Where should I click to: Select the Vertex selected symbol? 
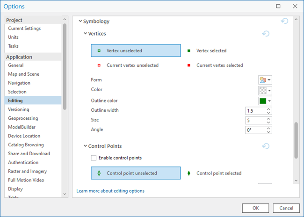(x=211, y=51)
